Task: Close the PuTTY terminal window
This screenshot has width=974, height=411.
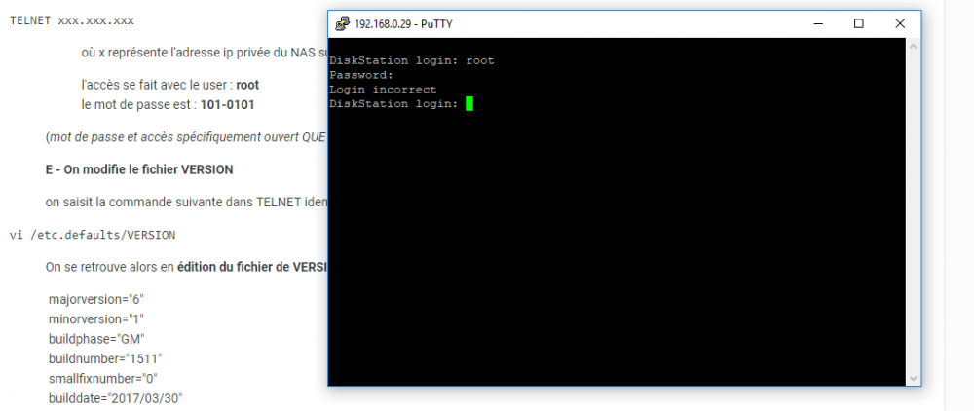Action: coord(899,23)
